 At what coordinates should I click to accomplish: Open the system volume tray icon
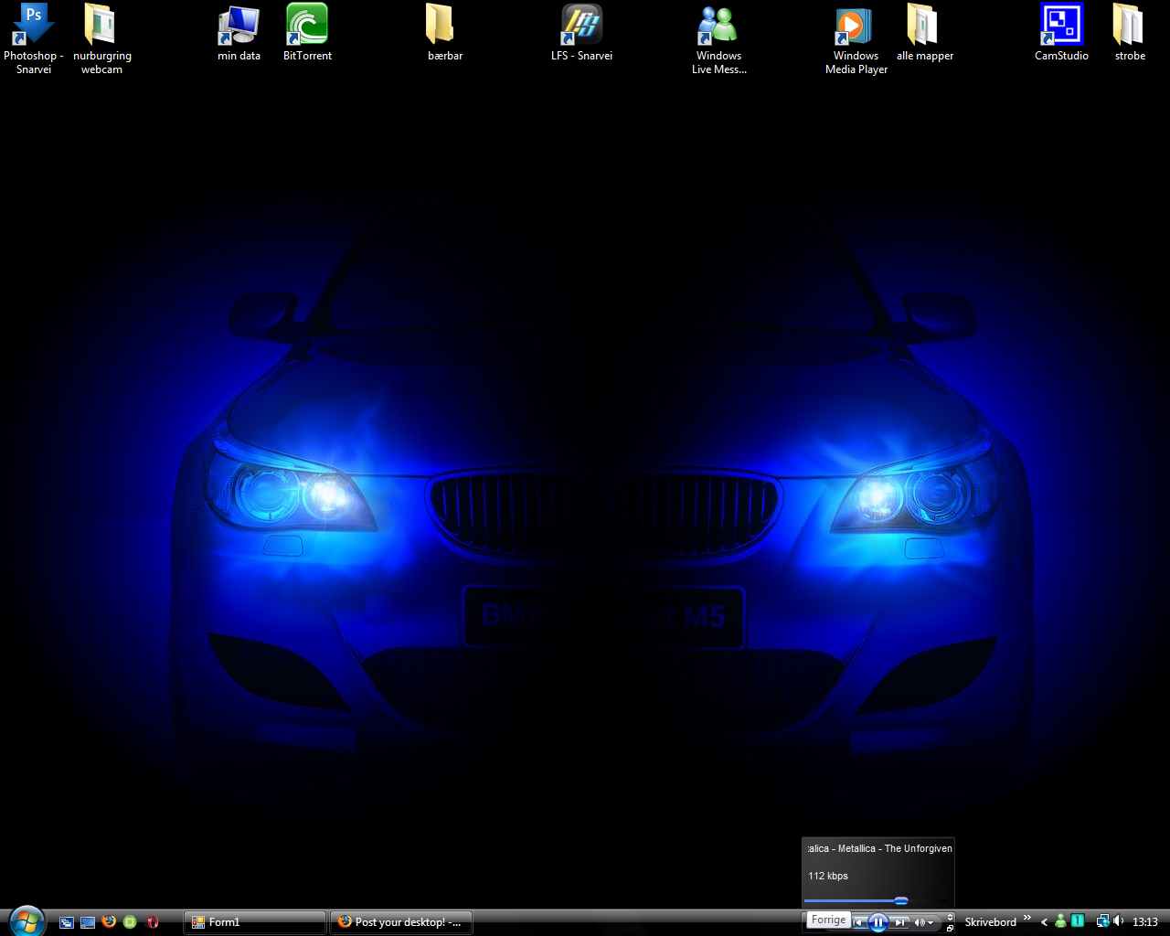pos(1119,921)
